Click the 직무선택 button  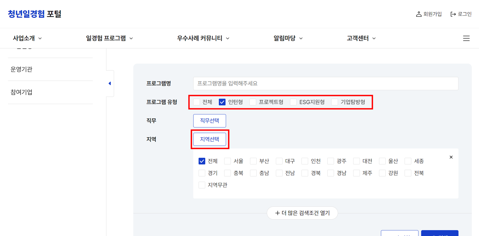coord(210,121)
